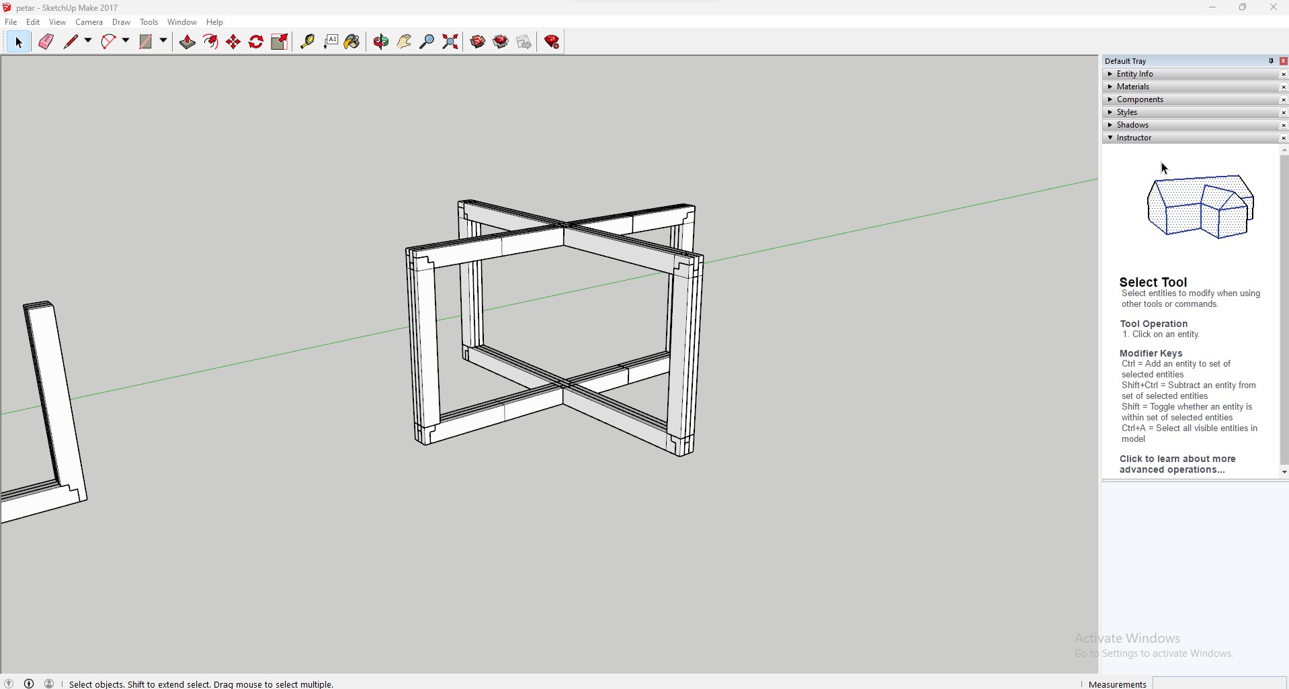Screen dimensions: 1289x689
Task: Close the Default Tray
Action: coord(1284,61)
